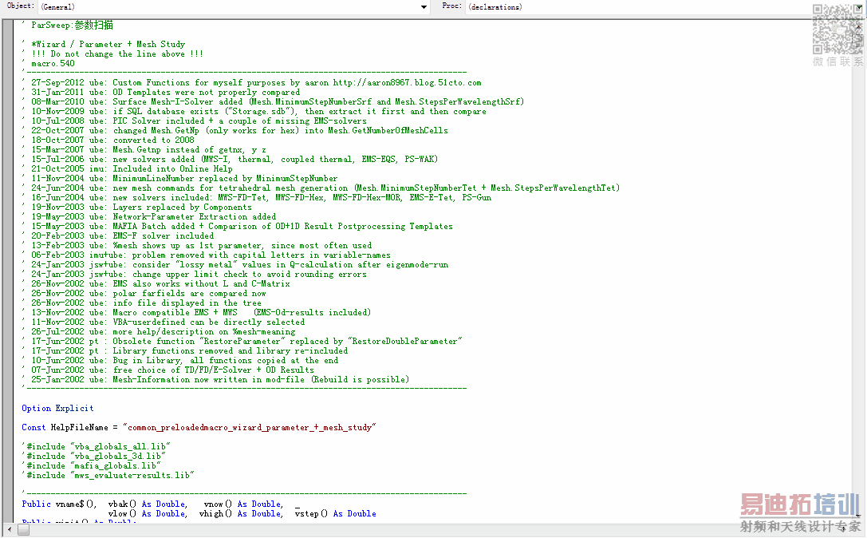Click the 10-Jun-2002 Bug in Library line

point(180,360)
